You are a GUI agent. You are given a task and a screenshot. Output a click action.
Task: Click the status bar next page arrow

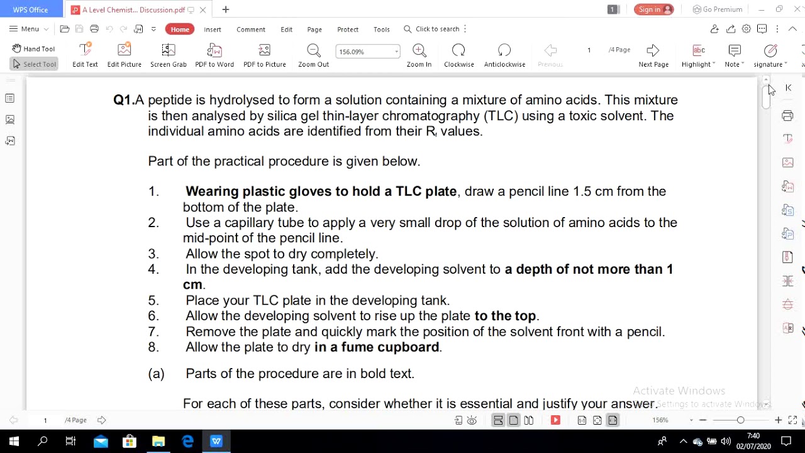[101, 420]
